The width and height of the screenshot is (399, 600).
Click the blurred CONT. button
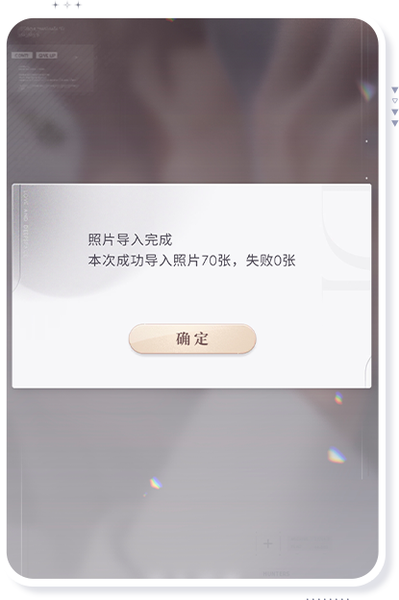[22, 56]
